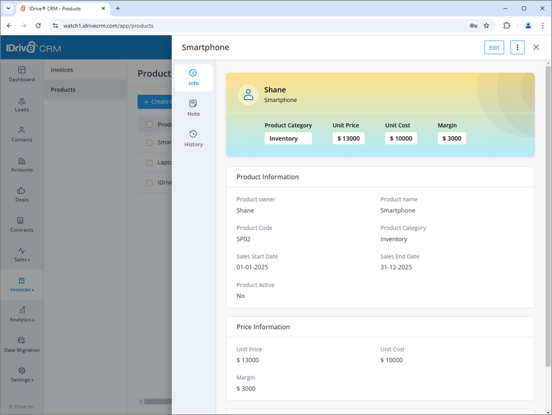This screenshot has height=415, width=552.
Task: Open Data Migration
Action: 21,346
